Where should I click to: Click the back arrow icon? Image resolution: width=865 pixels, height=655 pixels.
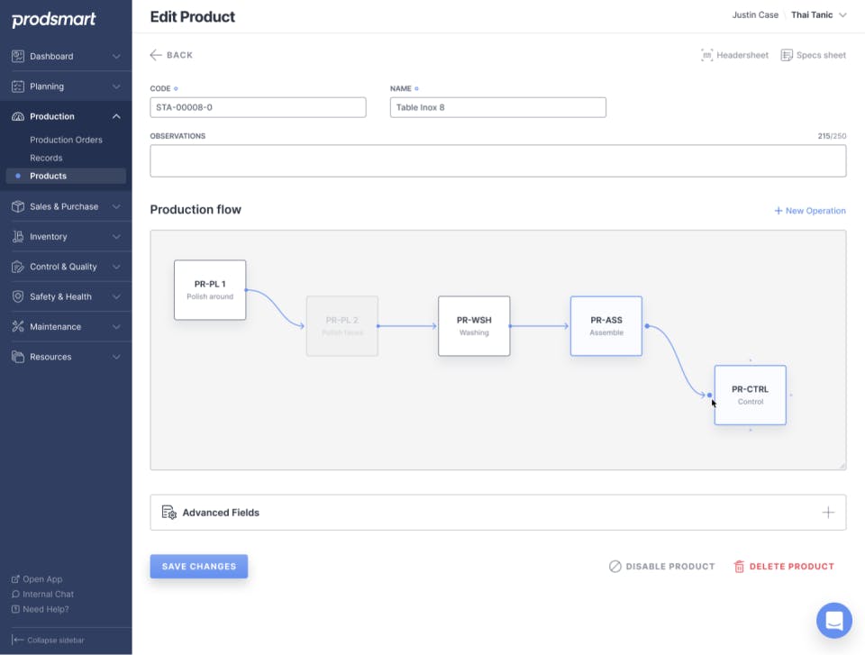pos(156,55)
